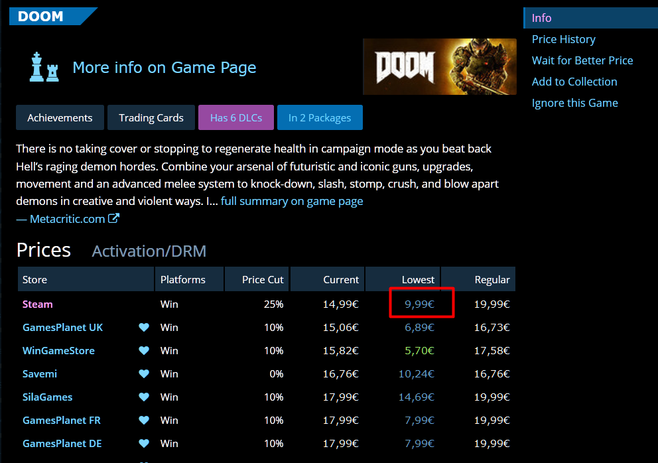This screenshot has height=463, width=658.
Task: Click the GamesPlanet FR lowest price 7,99€
Action: 419,420
